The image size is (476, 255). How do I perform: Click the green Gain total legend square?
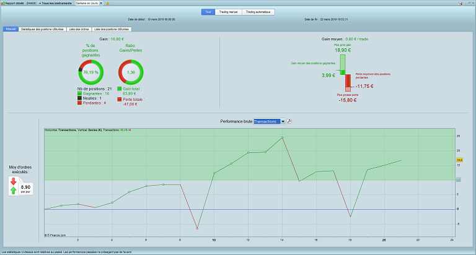[x=120, y=89]
